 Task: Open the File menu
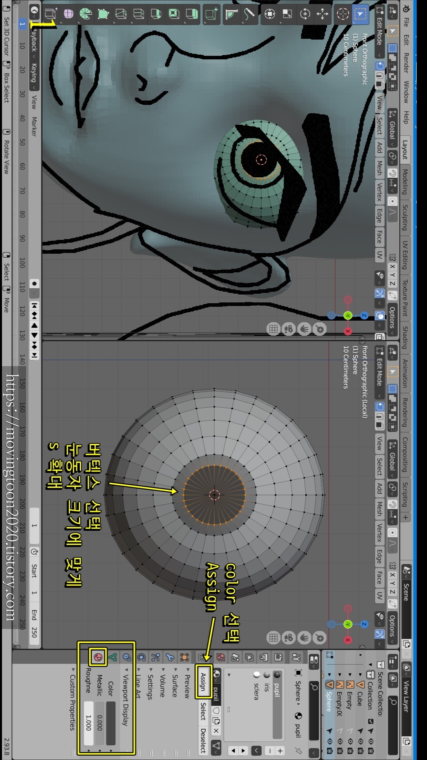tap(406, 21)
